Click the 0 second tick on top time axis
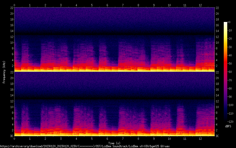Screen dimensions: 236x148 pos(14,5)
